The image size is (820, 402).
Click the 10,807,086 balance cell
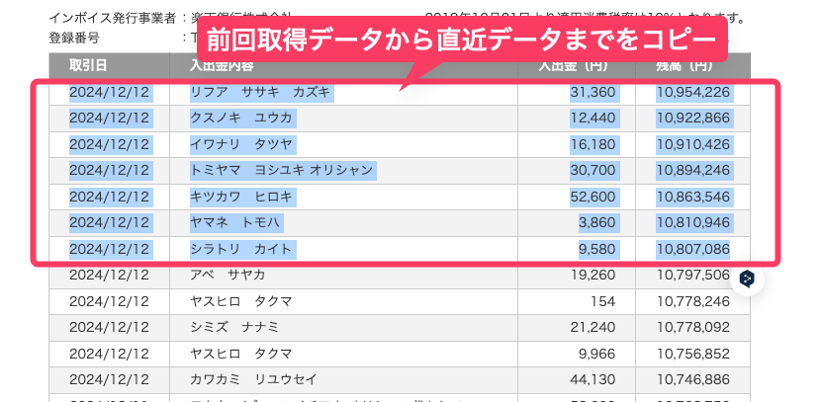click(x=691, y=248)
